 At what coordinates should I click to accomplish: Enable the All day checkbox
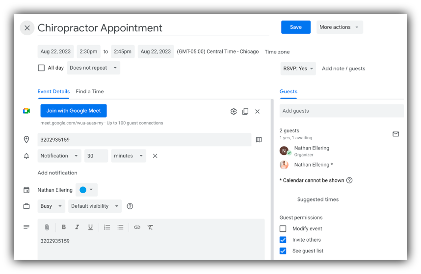pos(41,68)
